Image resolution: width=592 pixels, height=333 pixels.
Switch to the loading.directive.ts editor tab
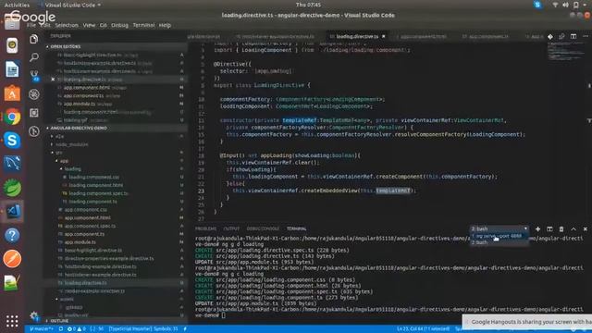click(x=357, y=37)
